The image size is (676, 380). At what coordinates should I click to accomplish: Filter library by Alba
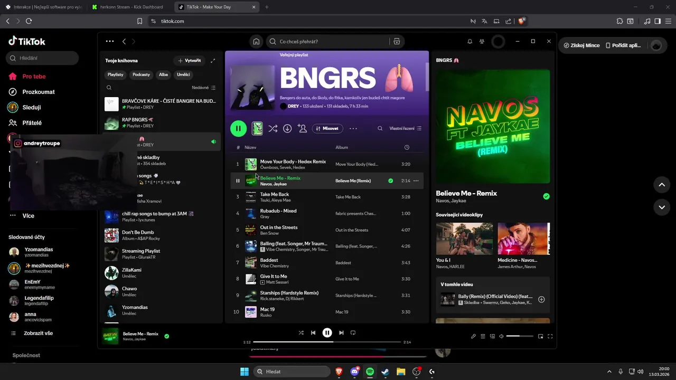pyautogui.click(x=163, y=74)
